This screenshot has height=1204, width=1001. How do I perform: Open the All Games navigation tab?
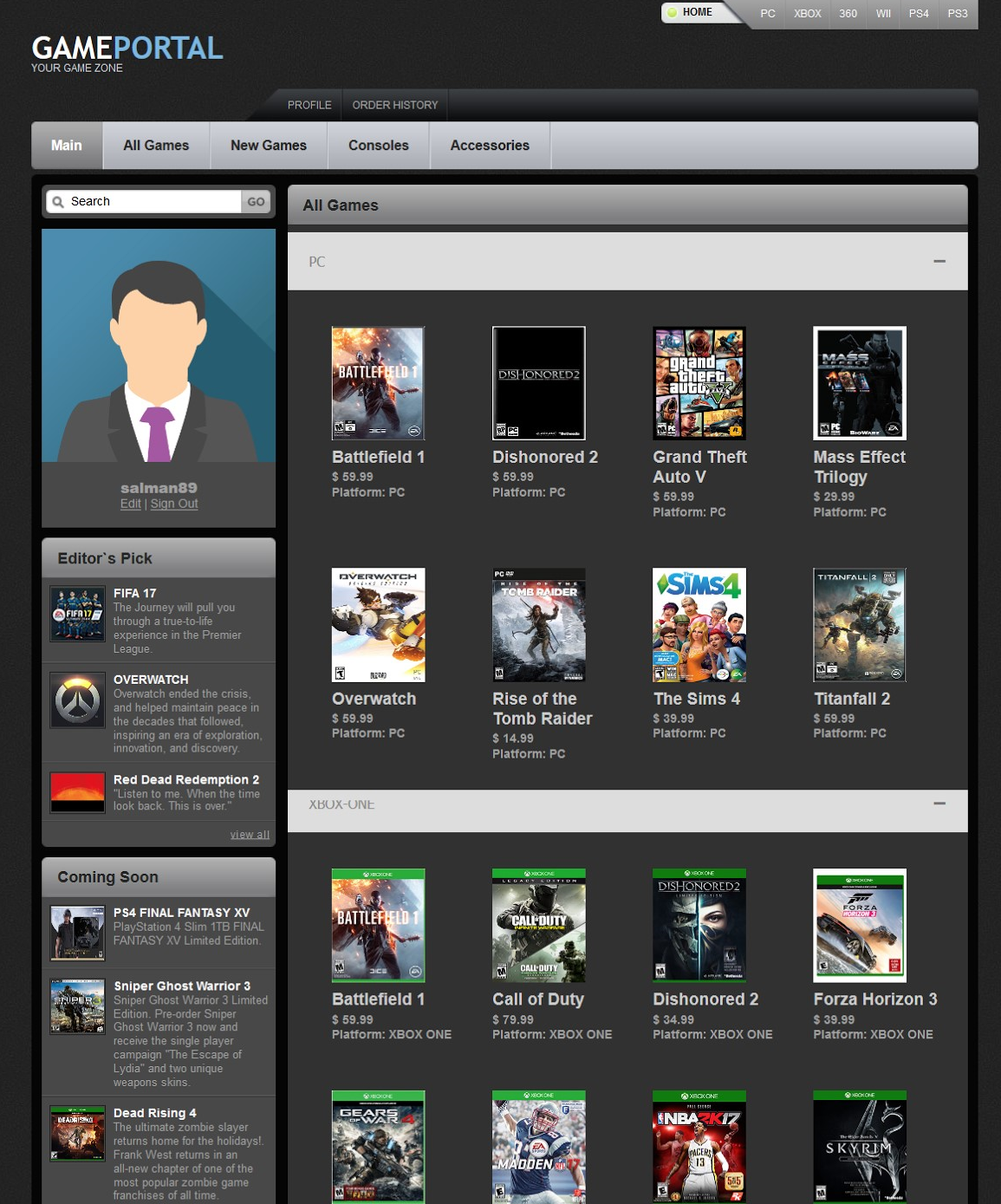(156, 146)
